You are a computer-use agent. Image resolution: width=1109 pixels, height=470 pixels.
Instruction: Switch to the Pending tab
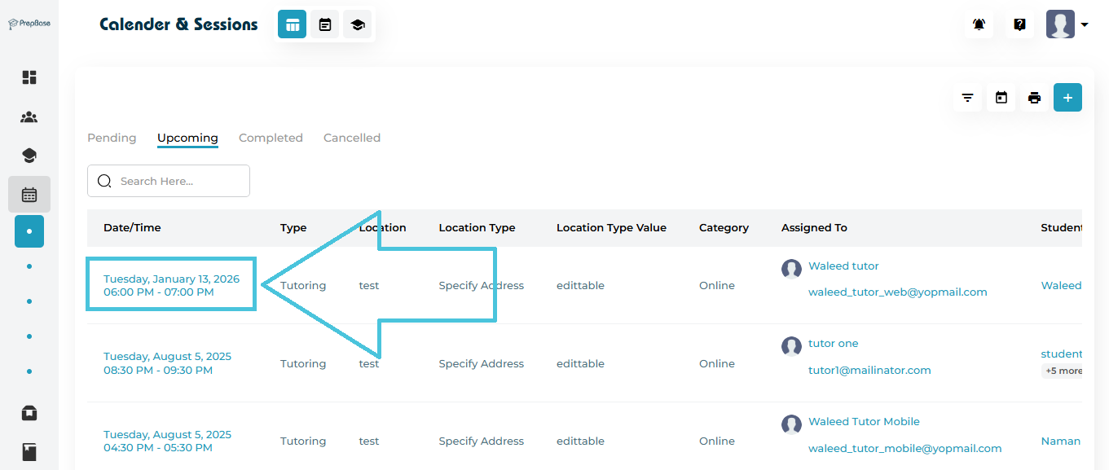[112, 138]
